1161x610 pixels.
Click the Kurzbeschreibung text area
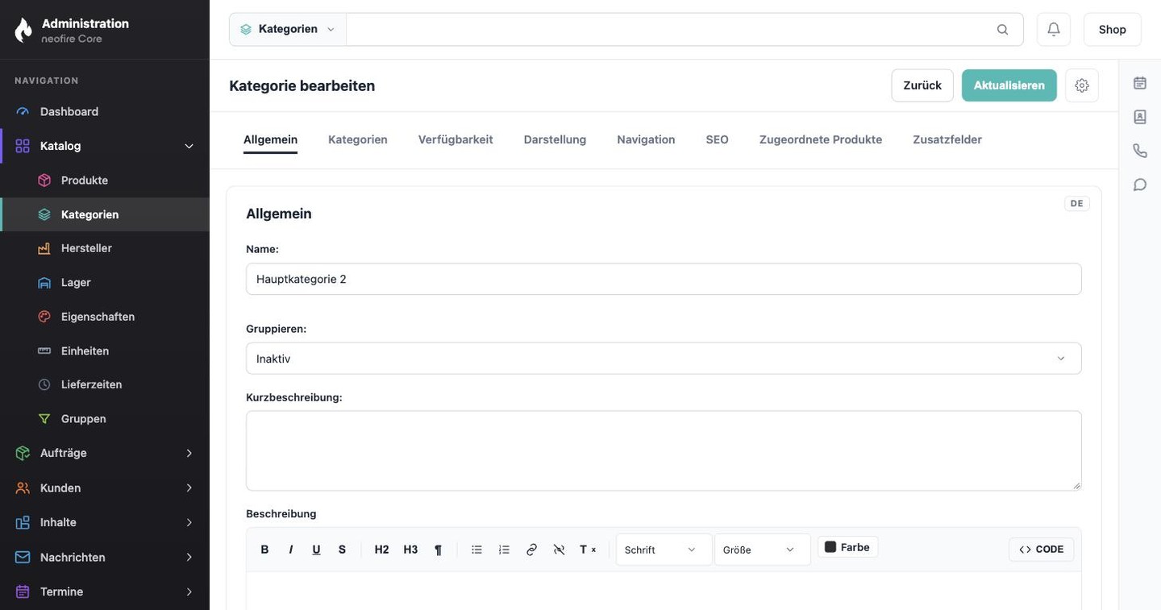pos(664,450)
